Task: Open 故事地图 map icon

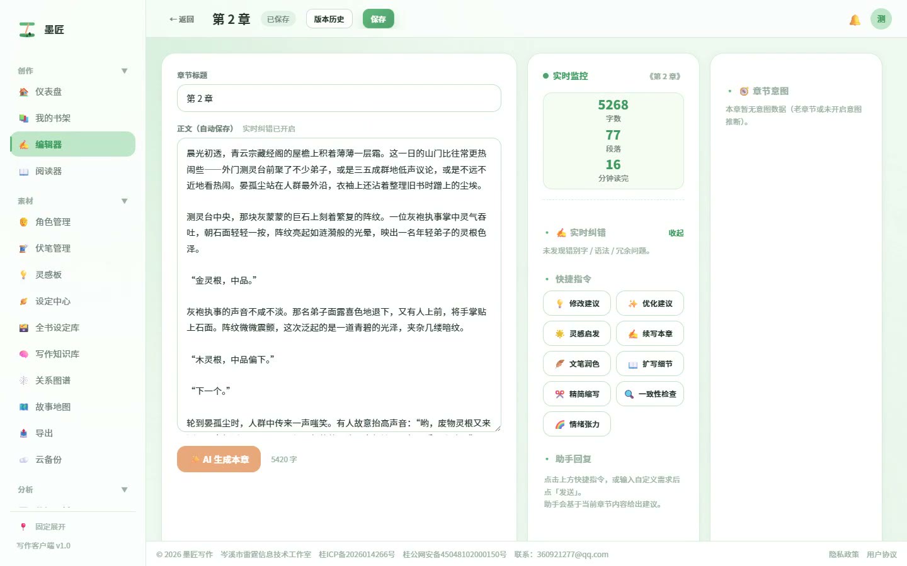Action: coord(23,407)
